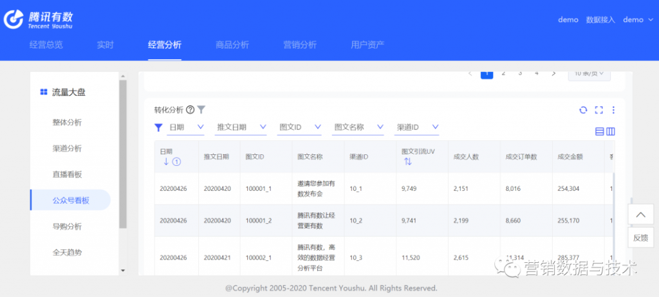The image size is (659, 297).
Task: Toggle the 日期 column descending sort arrow
Action: [166, 162]
